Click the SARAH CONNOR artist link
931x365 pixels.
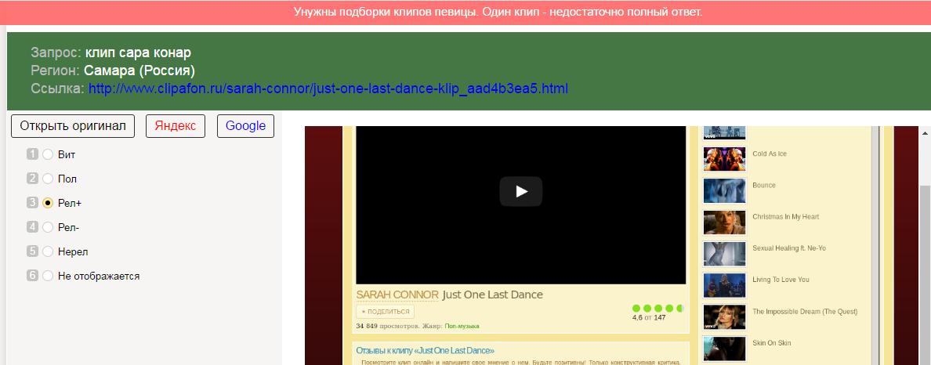[397, 295]
